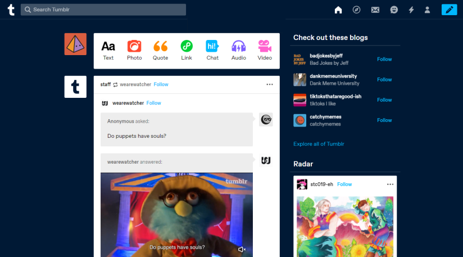Create a new Audio post
463x257 pixels.
239,50
